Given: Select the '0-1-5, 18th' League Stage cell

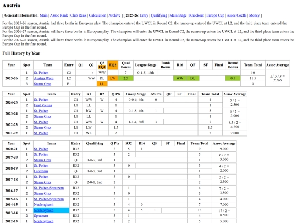Looking at the screenshot, I should click(x=146, y=73).
